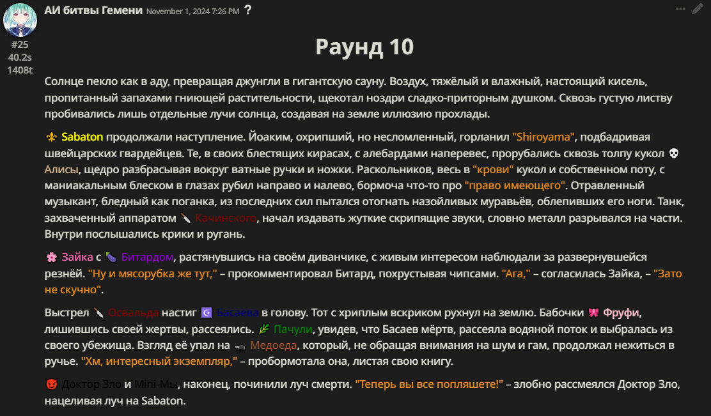The height and width of the screenshot is (416, 711).
Task: Click the opening word Солнце of the first paragraph
Action: [64, 82]
